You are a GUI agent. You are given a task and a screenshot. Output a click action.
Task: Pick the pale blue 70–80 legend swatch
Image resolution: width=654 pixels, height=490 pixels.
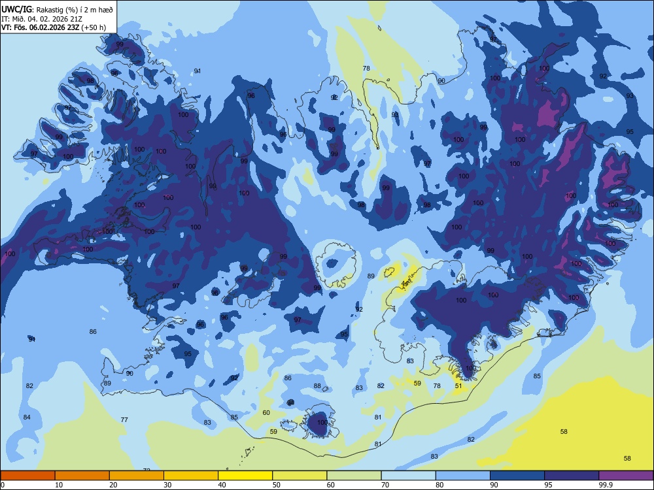pyautogui.click(x=408, y=476)
